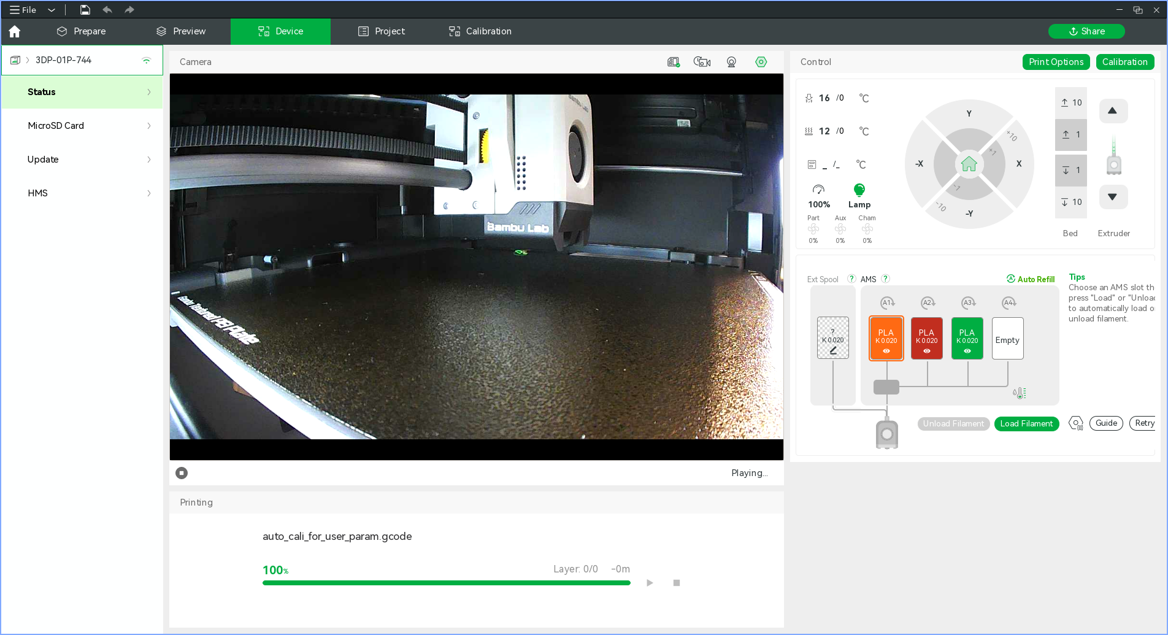
Task: Open the AMS help icon
Action: [885, 279]
